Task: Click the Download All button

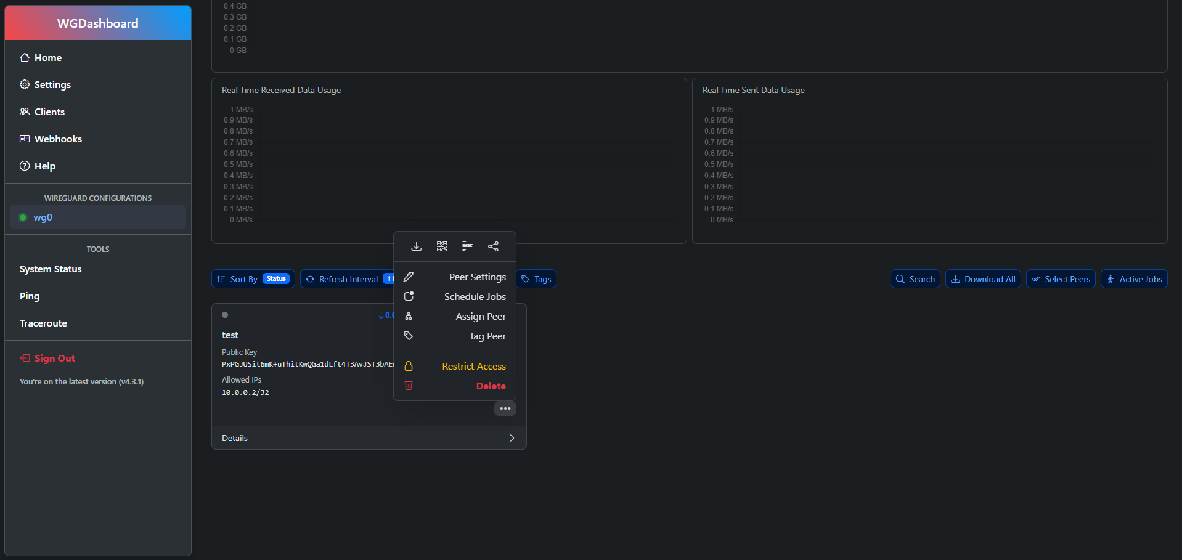Action: coord(983,279)
